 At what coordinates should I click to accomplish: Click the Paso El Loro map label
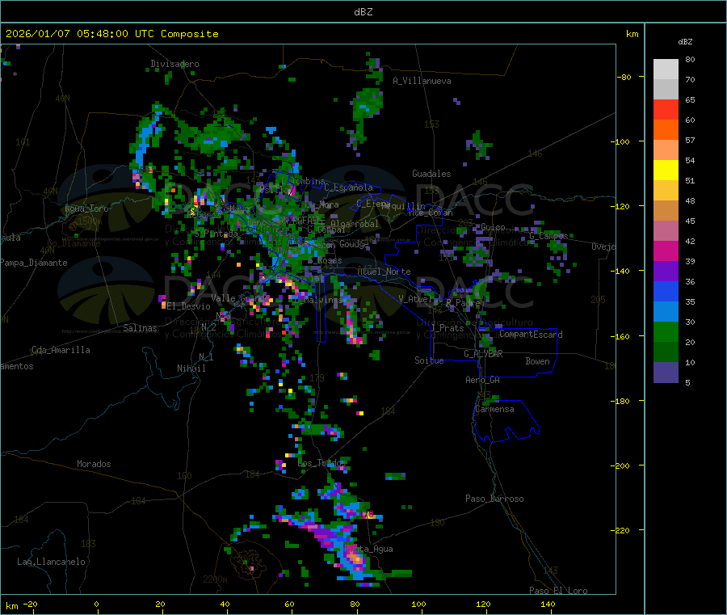558,591
